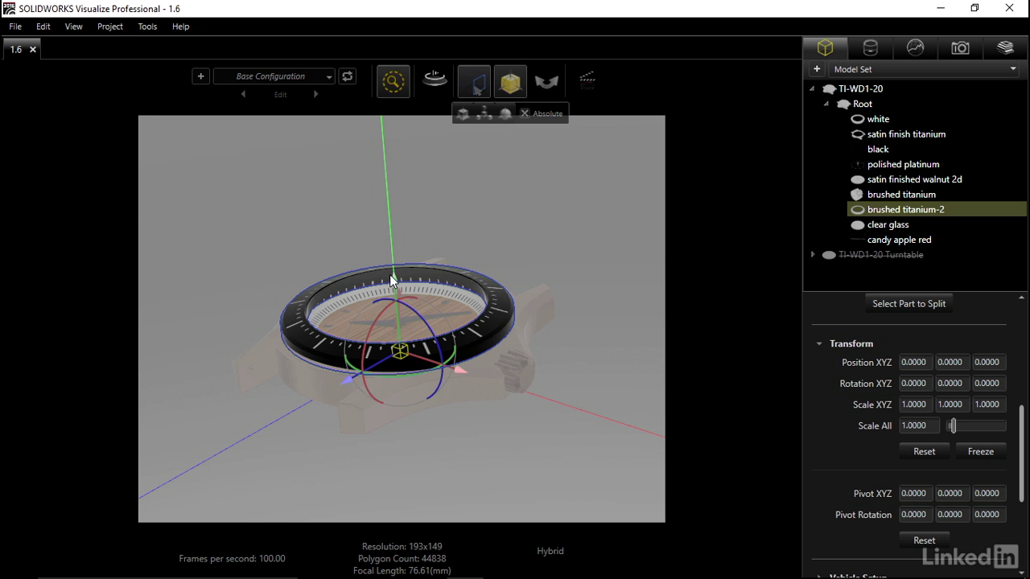The width and height of the screenshot is (1030, 579).
Task: Choose the yellow cube object manipulation tool
Action: tap(510, 81)
